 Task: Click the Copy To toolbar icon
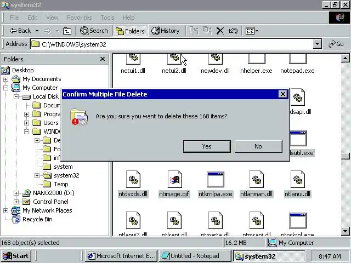(207, 31)
